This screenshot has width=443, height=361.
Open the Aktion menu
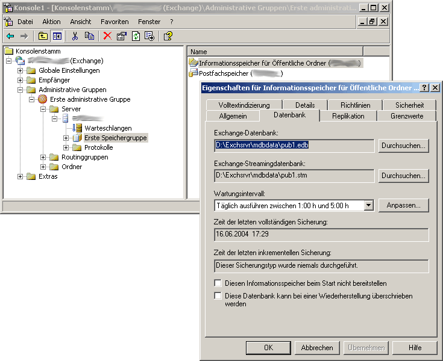tap(51, 22)
